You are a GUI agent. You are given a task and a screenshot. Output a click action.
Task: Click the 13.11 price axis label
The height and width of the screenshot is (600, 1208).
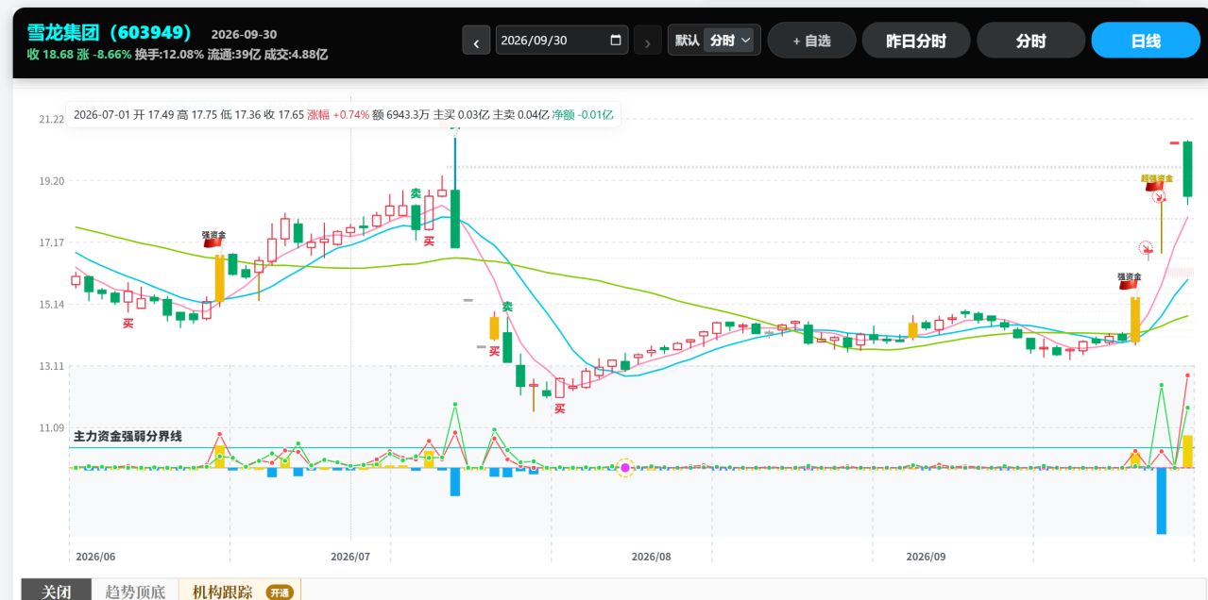click(x=51, y=366)
